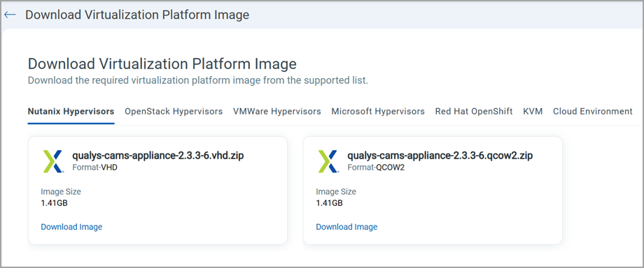Click the Format-QCOW2 label
This screenshot has width=644, height=268.
376,167
